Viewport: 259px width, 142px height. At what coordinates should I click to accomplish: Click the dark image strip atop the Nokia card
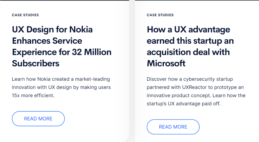click(x=64, y=0)
